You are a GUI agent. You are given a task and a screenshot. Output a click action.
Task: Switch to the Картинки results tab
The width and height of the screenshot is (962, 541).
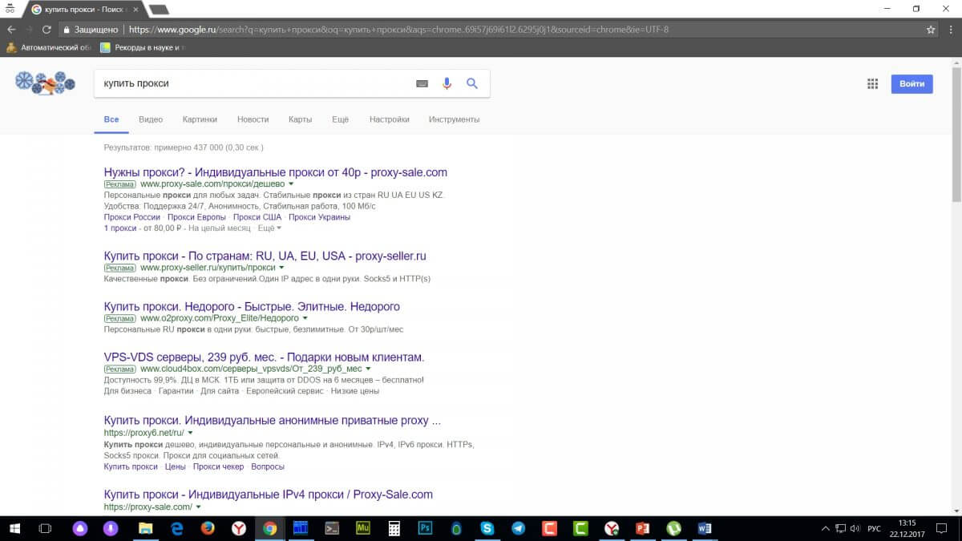click(200, 119)
